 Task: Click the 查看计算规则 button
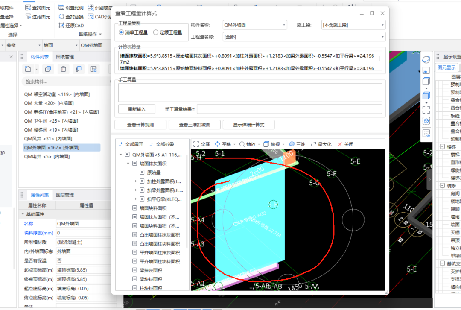click(x=140, y=125)
